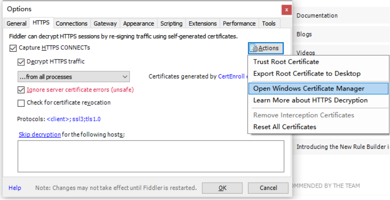Select Export Root Certificate to Desktop
The height and width of the screenshot is (200, 390).
pyautogui.click(x=319, y=74)
